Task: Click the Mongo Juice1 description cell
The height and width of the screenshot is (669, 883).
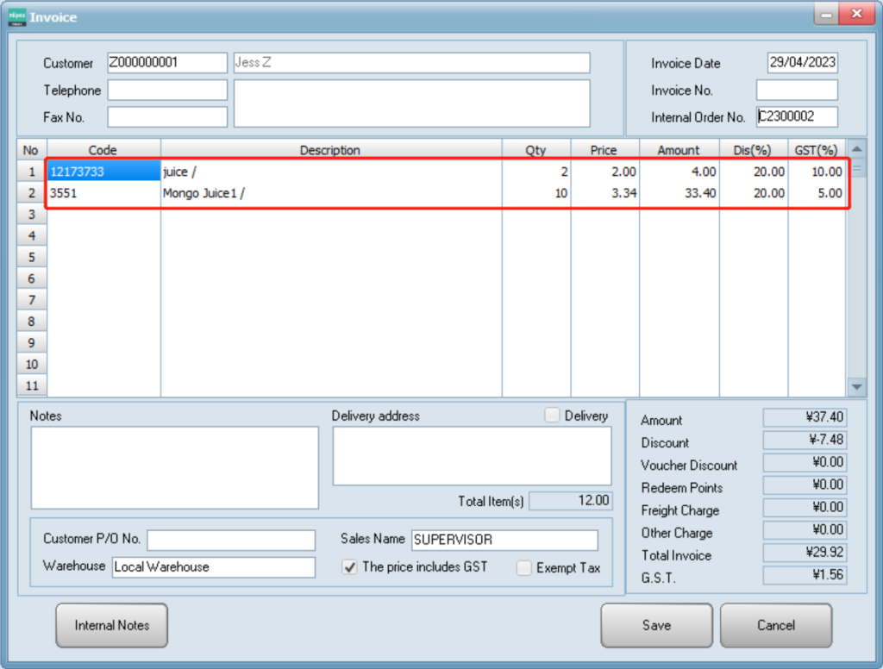Action: [331, 193]
